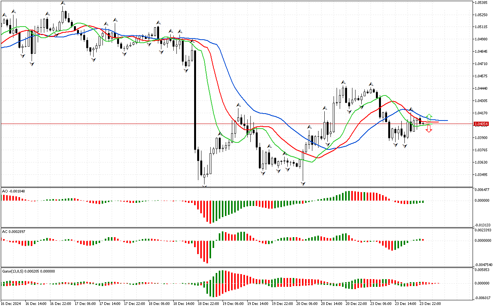Select the fractal marker above the chart's highest candle
This screenshot has height=308, width=493.
[x=63, y=3]
